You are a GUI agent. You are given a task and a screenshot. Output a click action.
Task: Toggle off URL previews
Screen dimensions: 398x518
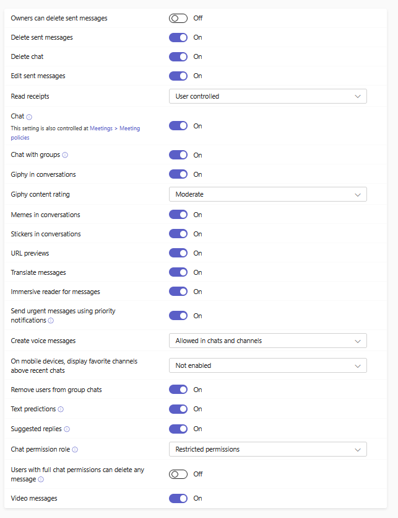[x=178, y=253]
